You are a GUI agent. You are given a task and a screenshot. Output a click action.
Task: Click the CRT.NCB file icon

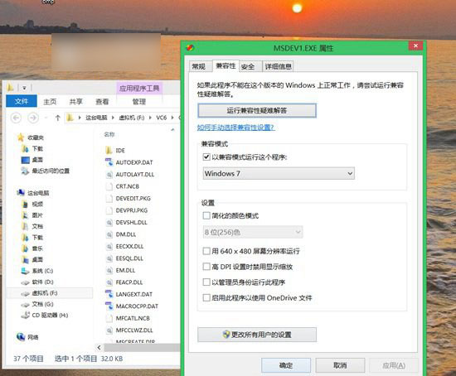pos(109,186)
